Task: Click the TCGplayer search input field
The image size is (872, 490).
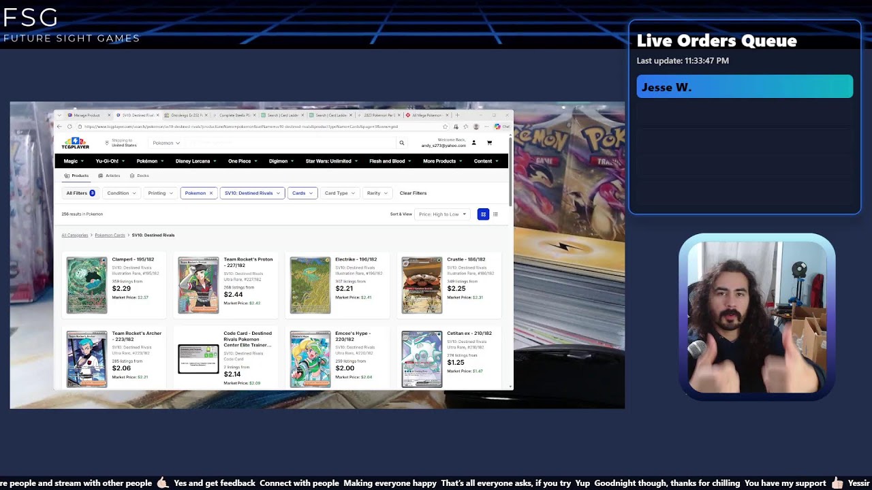Action: pos(290,143)
